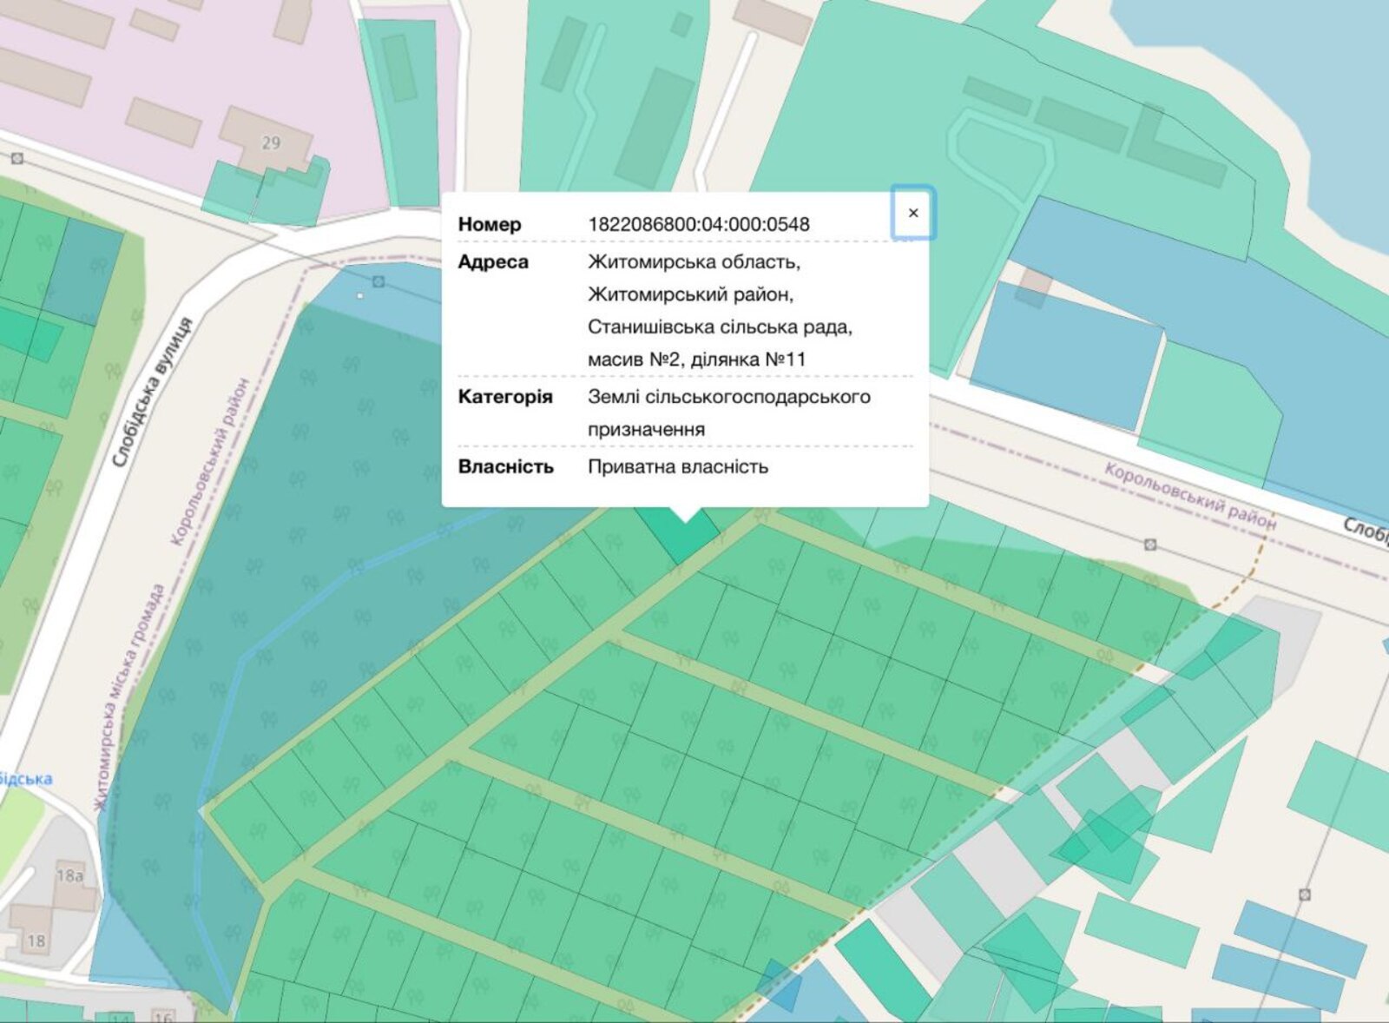Click building number 16 at bottom edge

(x=162, y=1015)
